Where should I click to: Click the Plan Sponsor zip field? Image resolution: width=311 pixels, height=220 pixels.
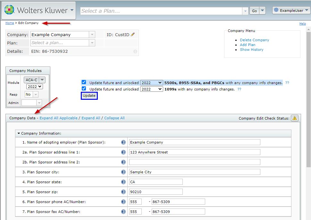(156, 192)
